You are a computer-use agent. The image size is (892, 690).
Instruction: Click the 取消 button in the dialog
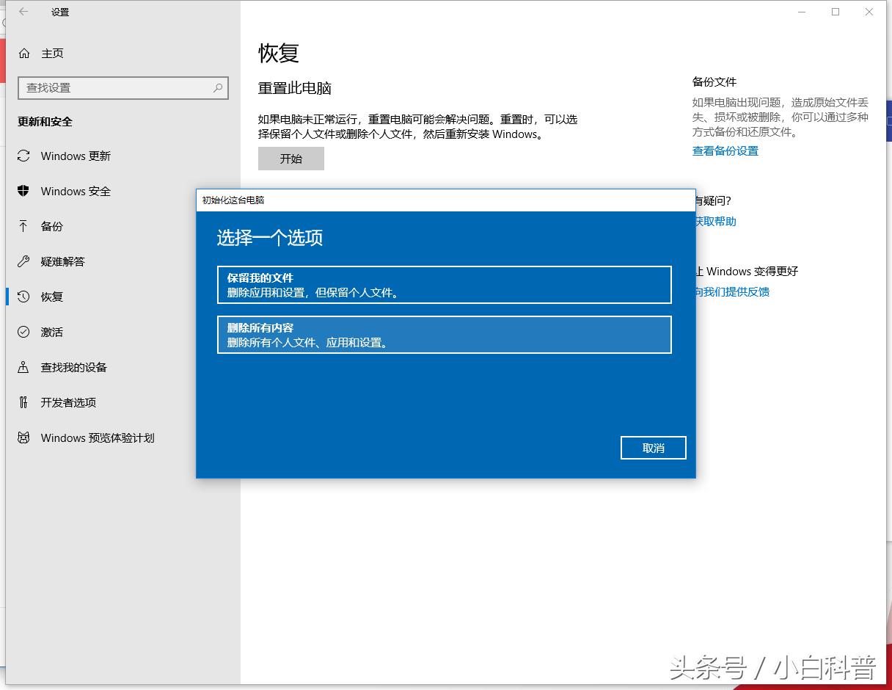(x=653, y=447)
